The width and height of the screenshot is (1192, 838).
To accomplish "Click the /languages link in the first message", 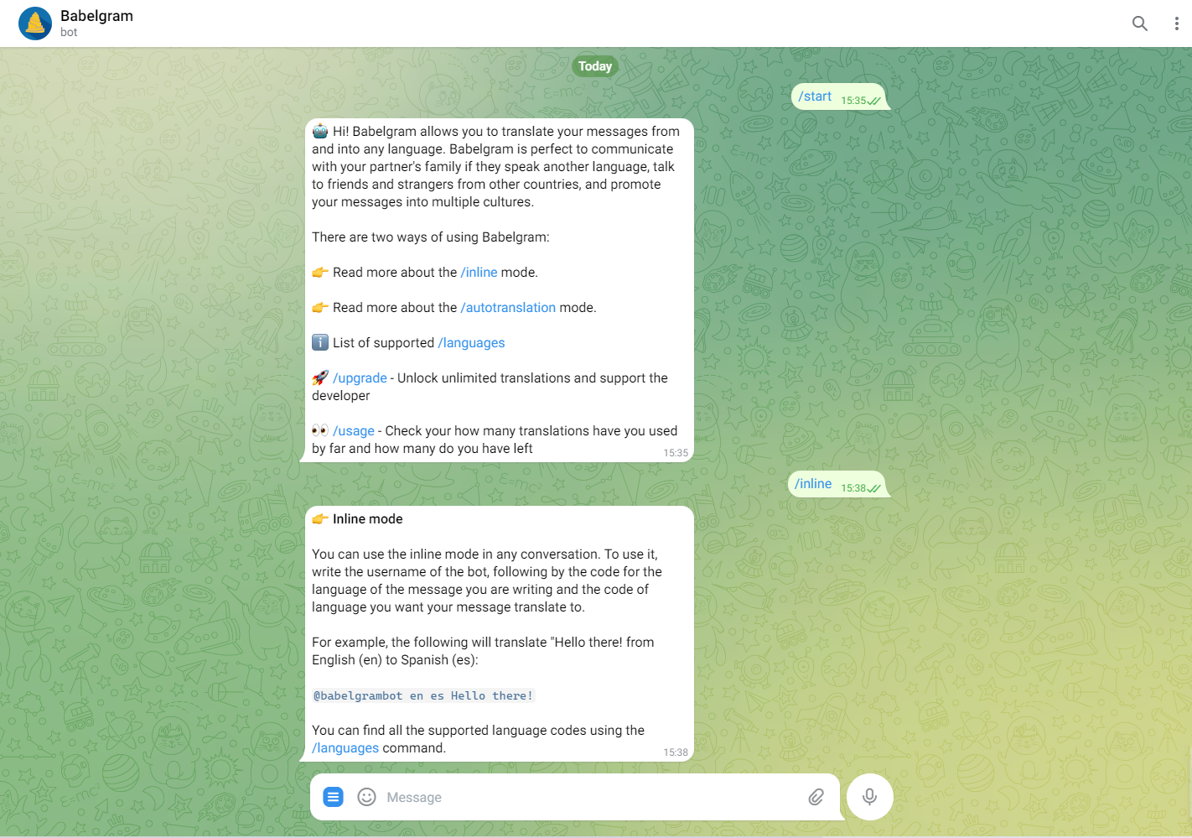I will pyautogui.click(x=471, y=342).
